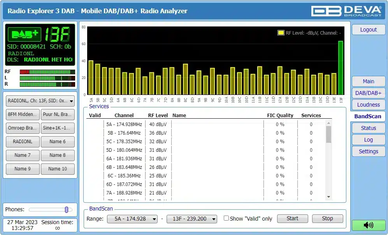This screenshot has width=388, height=235.
Task: Open the Settings tab
Action: [x=368, y=151]
